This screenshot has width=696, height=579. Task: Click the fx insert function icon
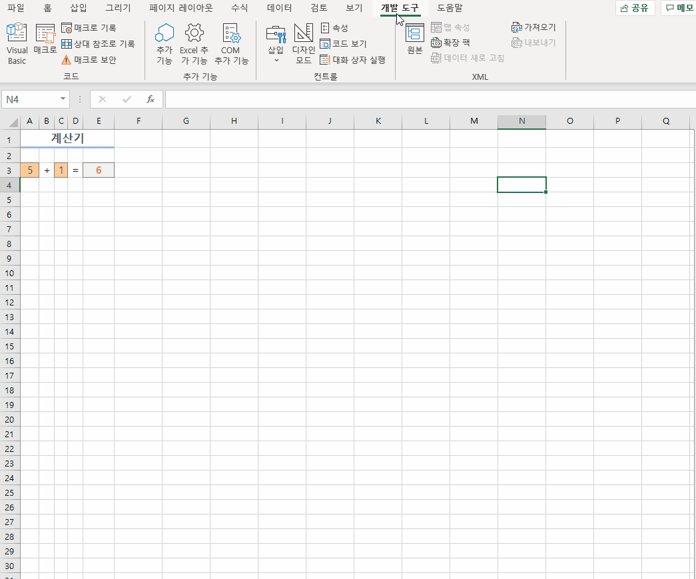click(x=151, y=99)
